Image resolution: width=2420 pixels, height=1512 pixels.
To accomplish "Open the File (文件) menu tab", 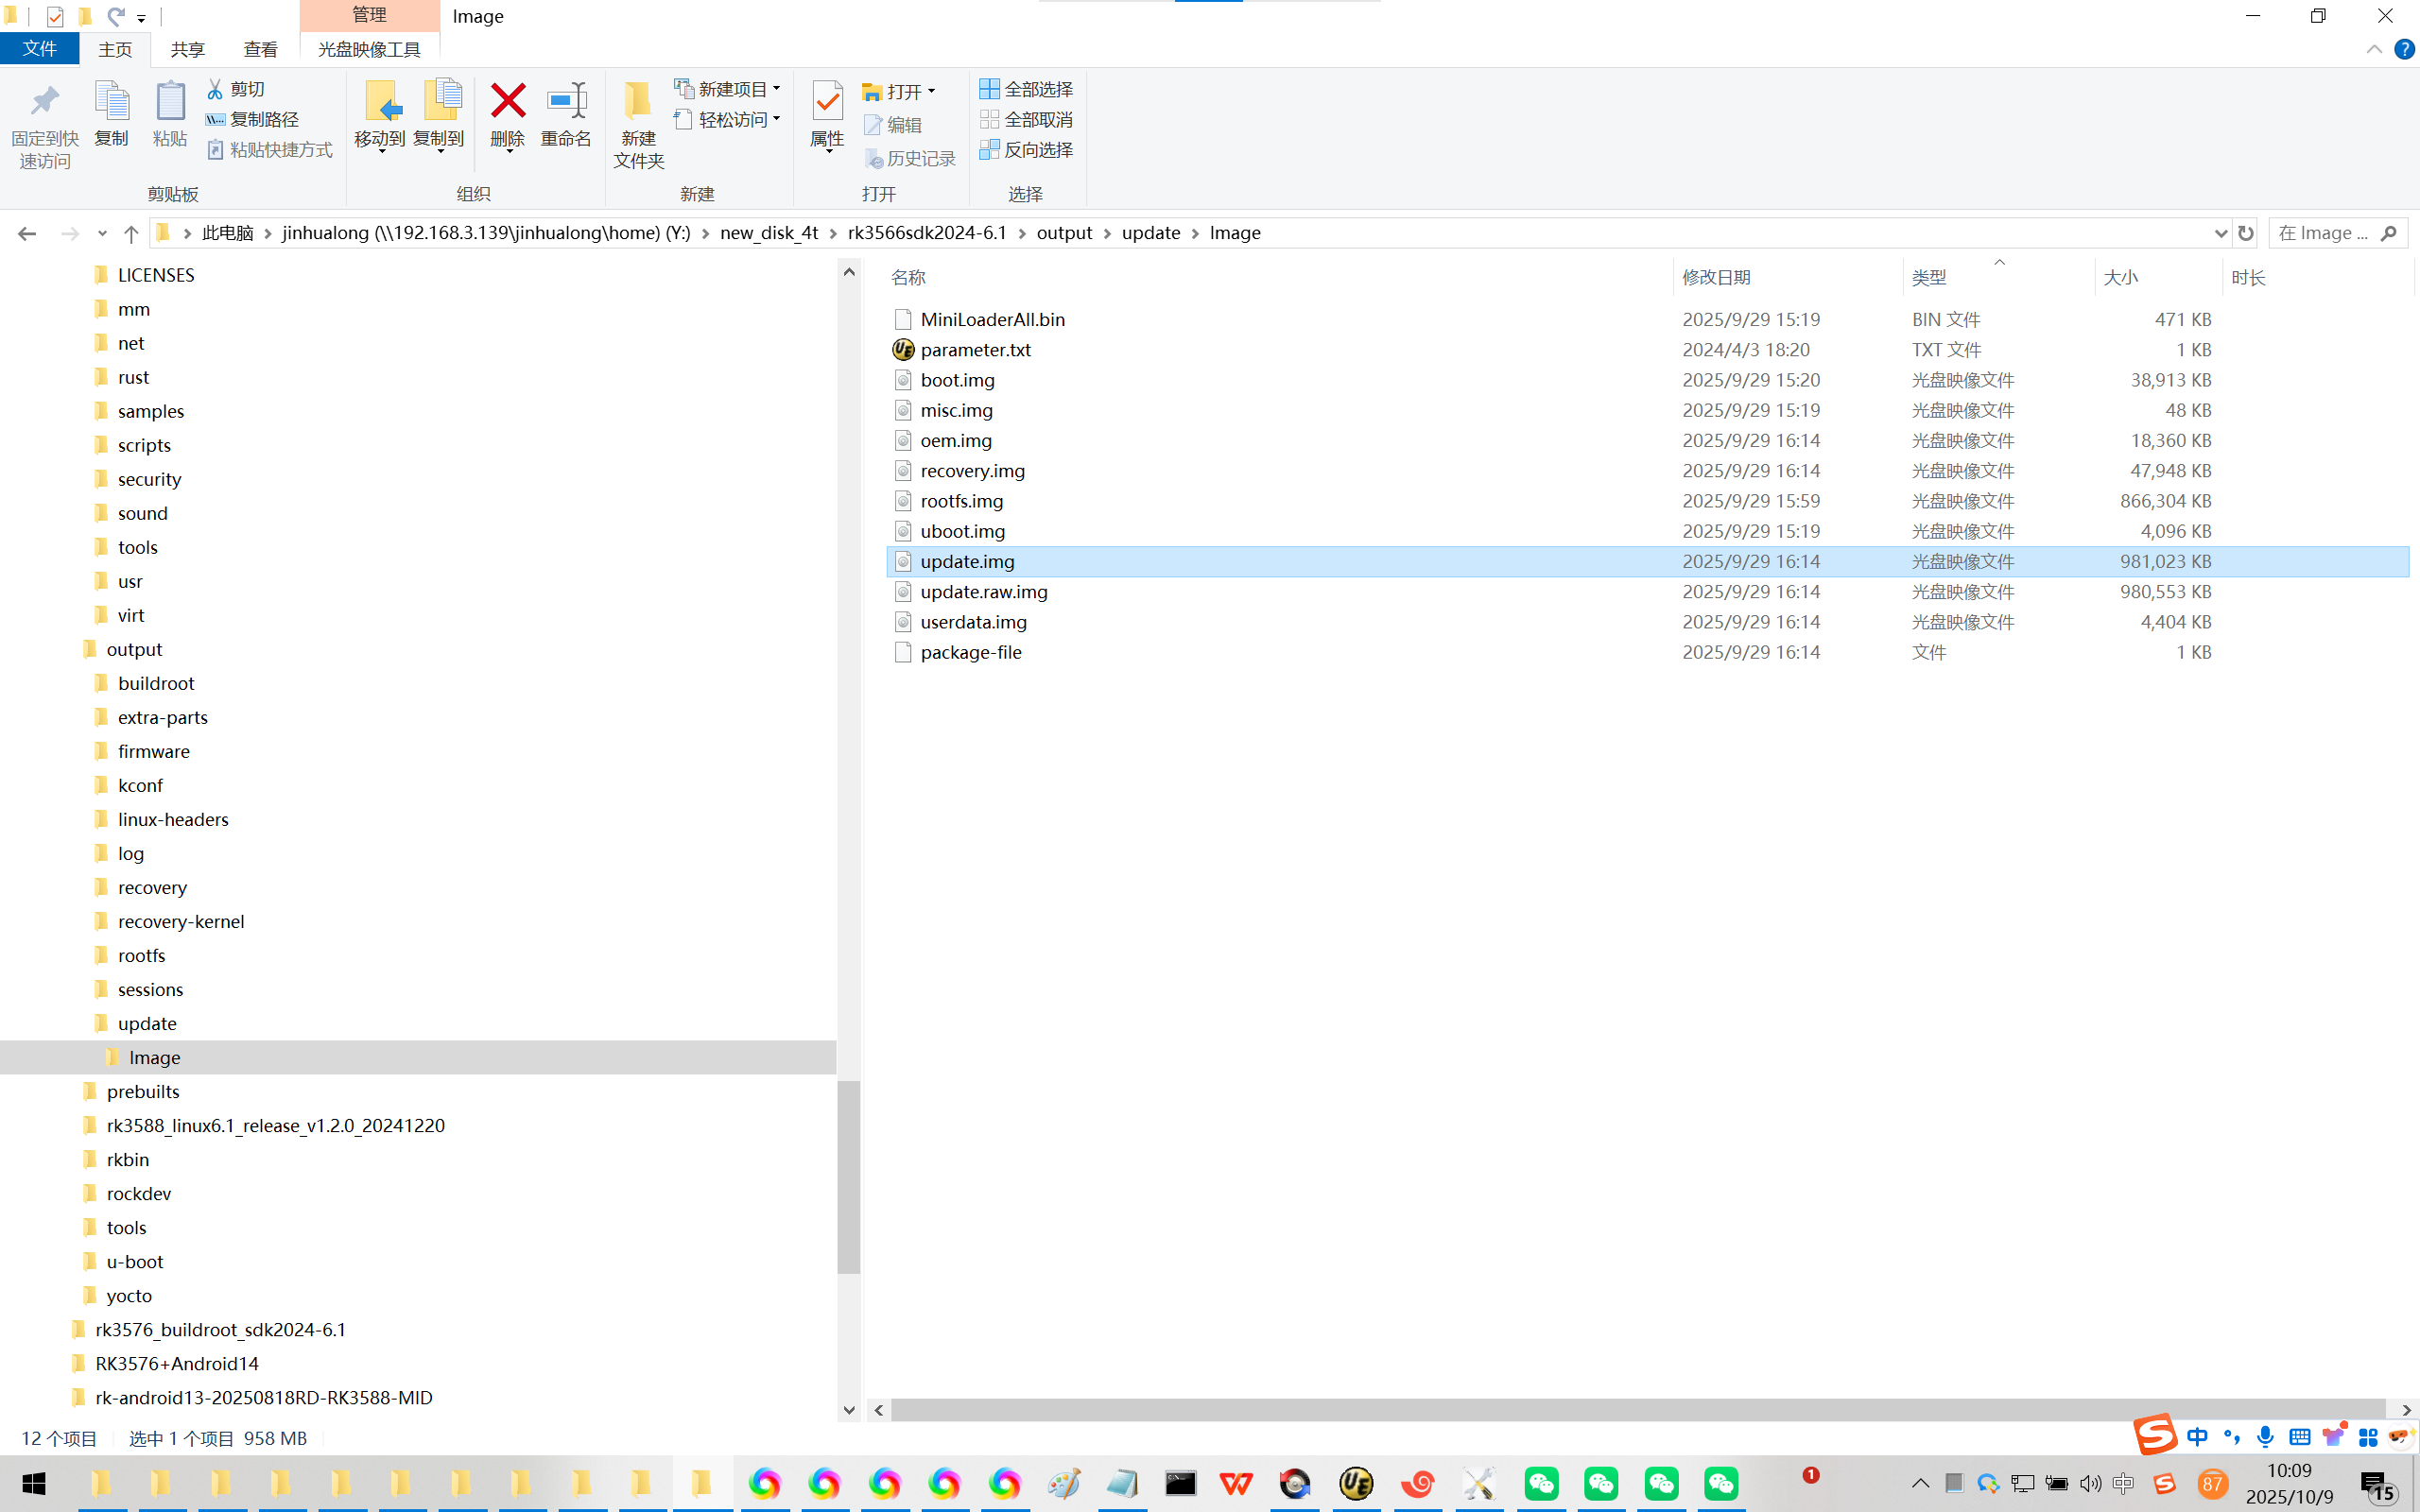I will pyautogui.click(x=39, y=49).
